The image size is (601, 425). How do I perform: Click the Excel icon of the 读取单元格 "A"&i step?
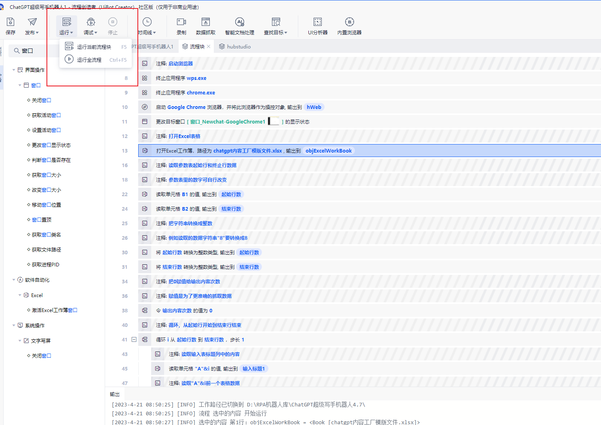[x=158, y=369]
